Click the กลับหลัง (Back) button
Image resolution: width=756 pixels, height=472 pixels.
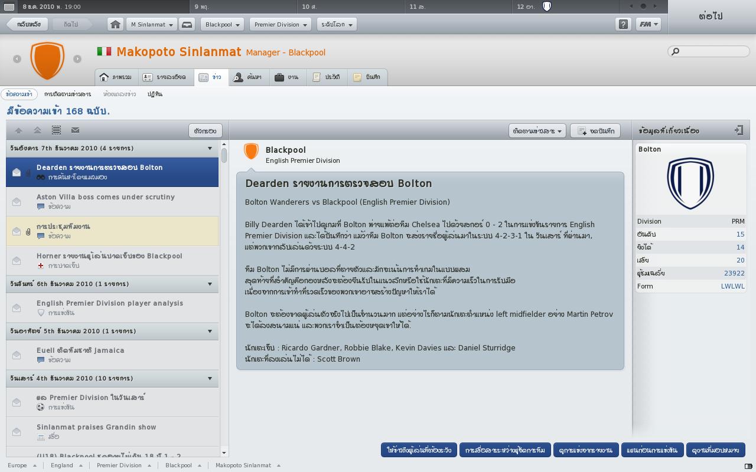(27, 24)
